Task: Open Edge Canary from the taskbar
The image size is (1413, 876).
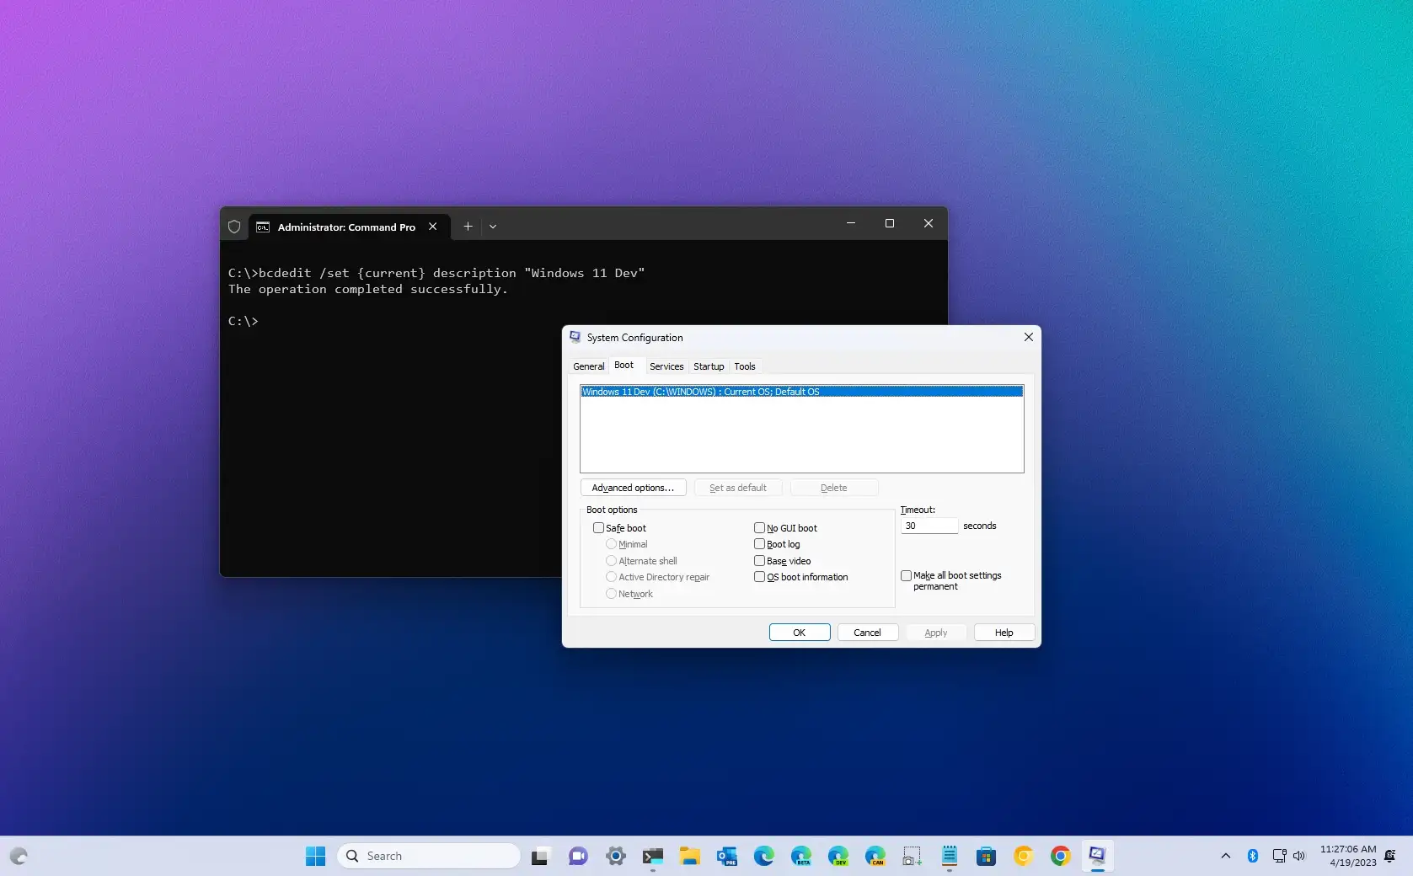Action: pos(876,856)
